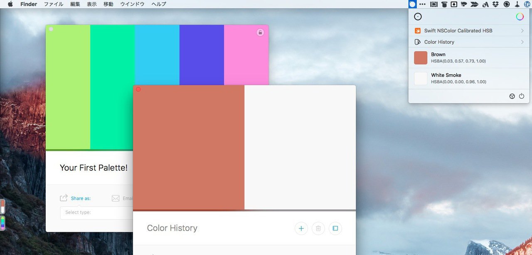
Task: Click the arrow-shaped menu bar icon
Action: 474,4
